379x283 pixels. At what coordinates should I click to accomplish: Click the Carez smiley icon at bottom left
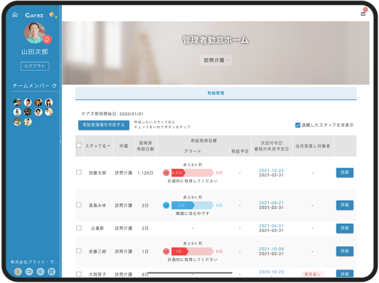click(18, 271)
